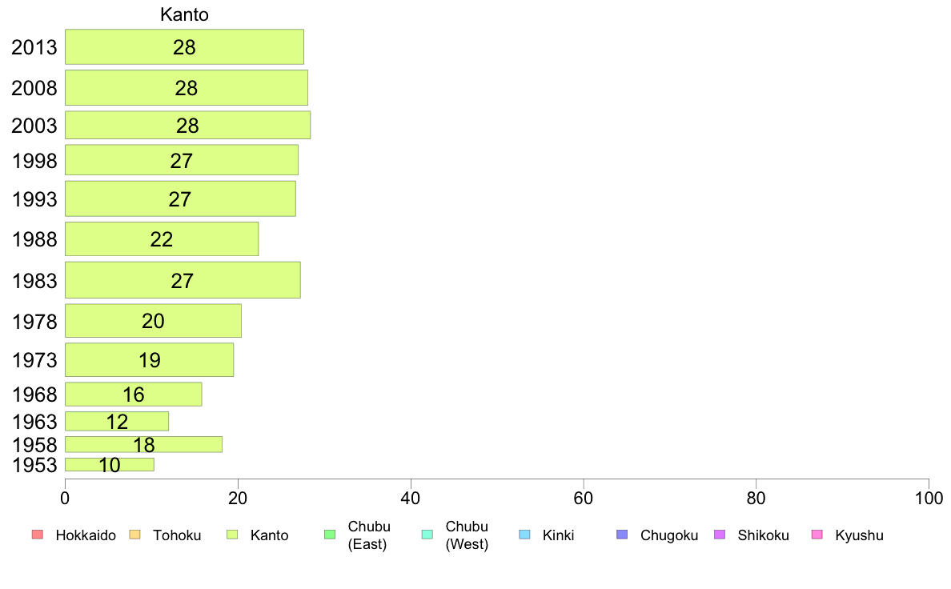Click the Hokkaido red legend swatch

[x=38, y=535]
